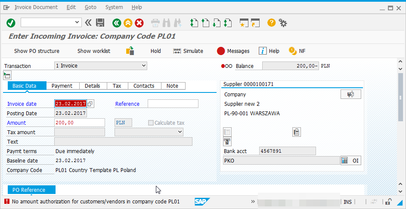
Task: Open the command field dropdown
Action: point(77,22)
